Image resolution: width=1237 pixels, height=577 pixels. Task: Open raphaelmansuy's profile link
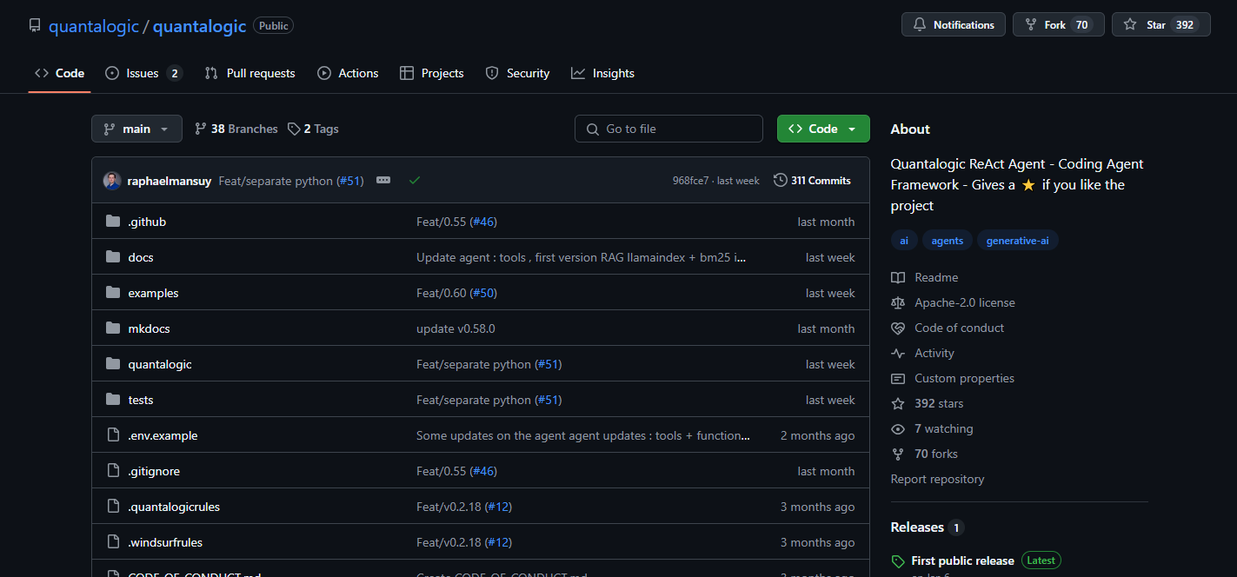[x=170, y=181]
